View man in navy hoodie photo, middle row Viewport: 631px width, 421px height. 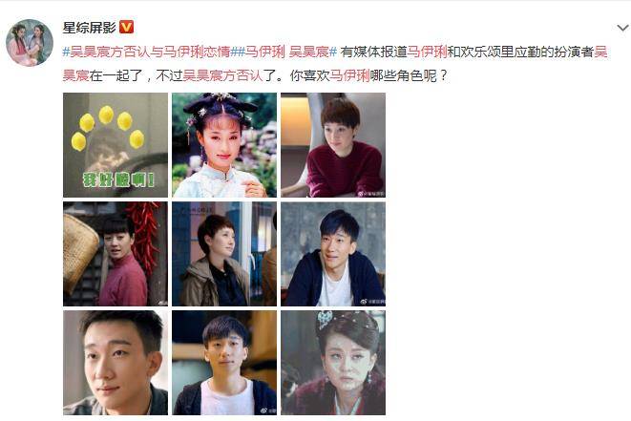tap(333, 254)
